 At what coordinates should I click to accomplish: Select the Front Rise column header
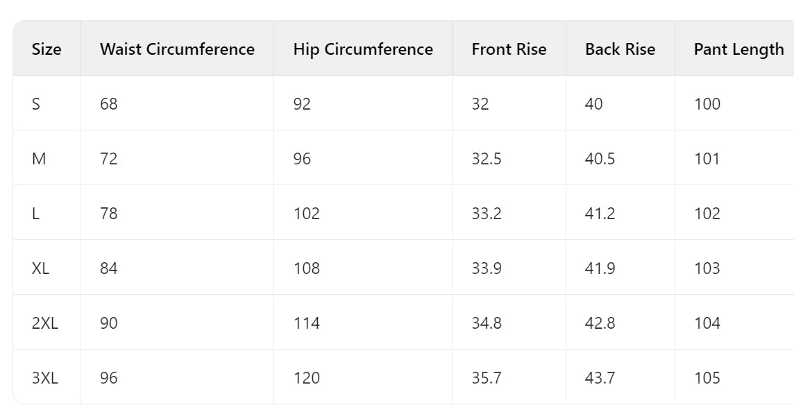pyautogui.click(x=509, y=49)
